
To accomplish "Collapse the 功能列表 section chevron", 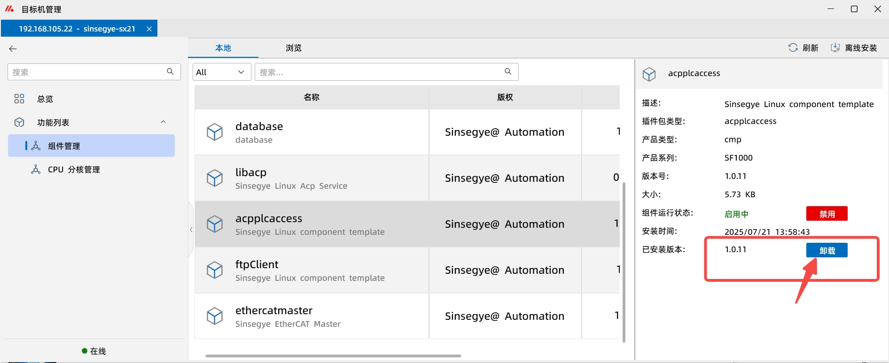I will coord(163,122).
